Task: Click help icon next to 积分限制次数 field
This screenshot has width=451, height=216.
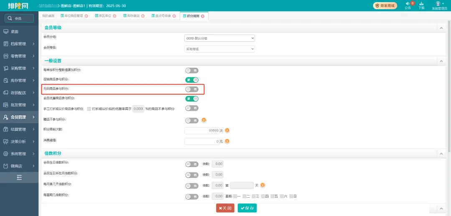Action: point(227,131)
